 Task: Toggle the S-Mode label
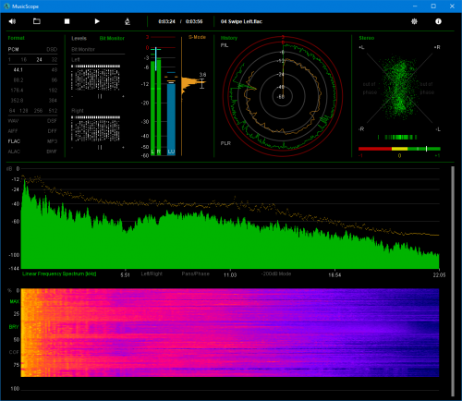(197, 37)
